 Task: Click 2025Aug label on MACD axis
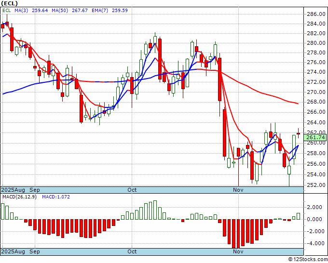(x=13, y=251)
